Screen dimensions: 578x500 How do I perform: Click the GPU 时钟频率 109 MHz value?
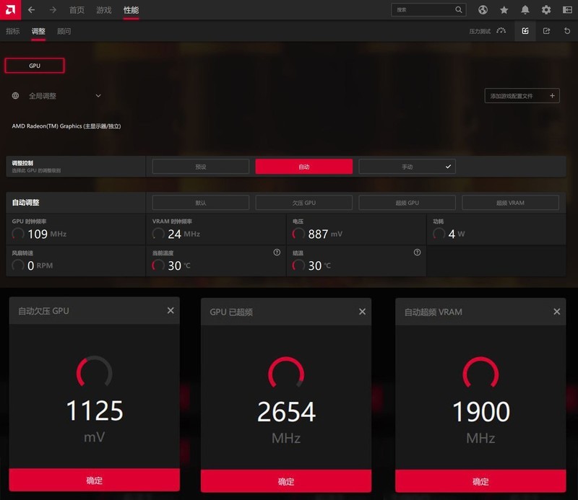(x=47, y=234)
